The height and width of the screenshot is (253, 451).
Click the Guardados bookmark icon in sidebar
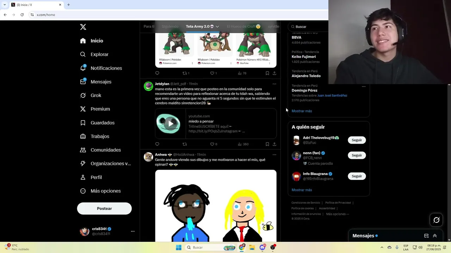coord(83,123)
